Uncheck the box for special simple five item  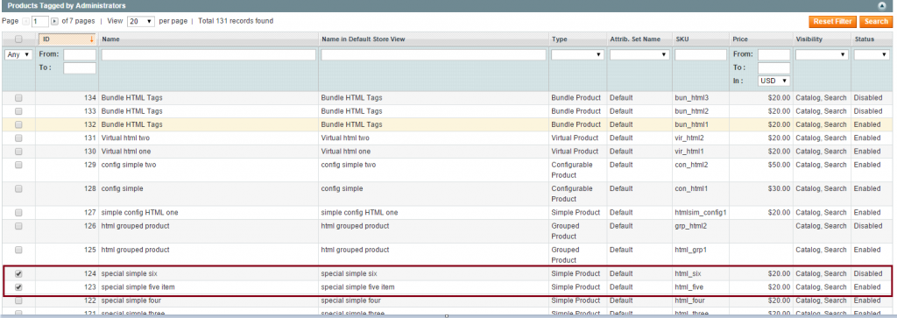tap(18, 287)
